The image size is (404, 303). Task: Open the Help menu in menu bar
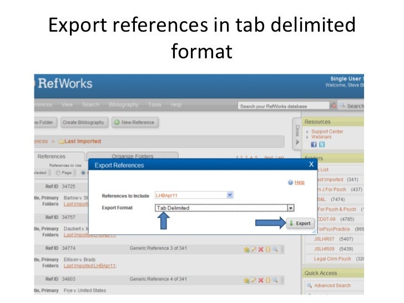pyautogui.click(x=176, y=104)
